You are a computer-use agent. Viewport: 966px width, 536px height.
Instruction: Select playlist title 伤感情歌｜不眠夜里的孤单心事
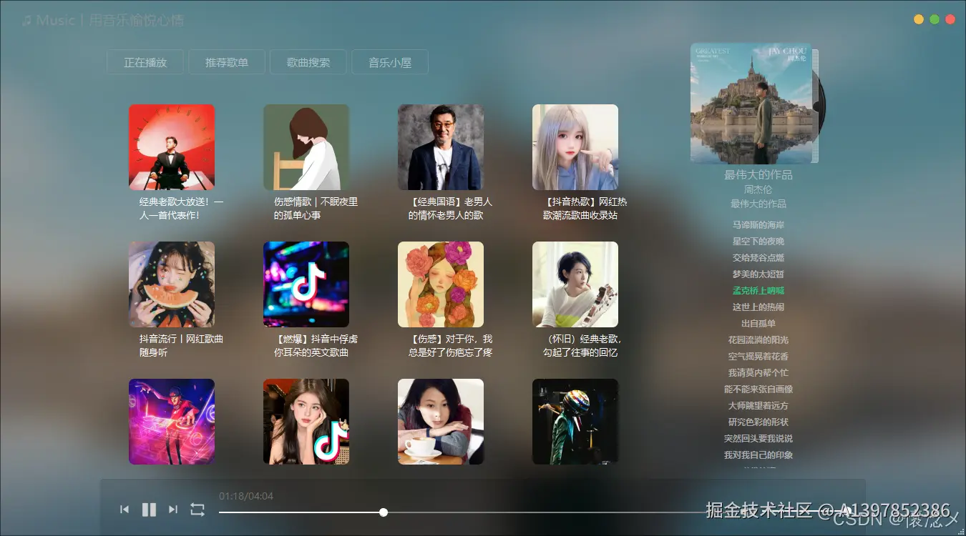point(316,208)
